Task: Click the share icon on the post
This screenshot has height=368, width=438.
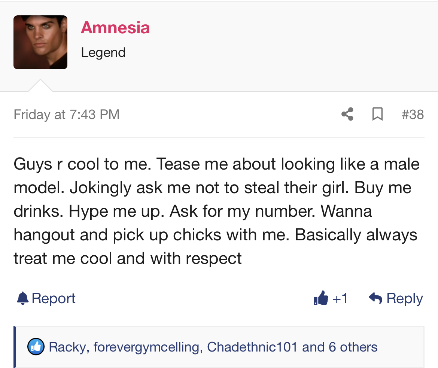Action: (347, 114)
